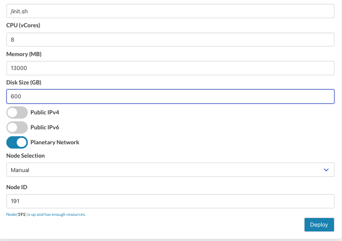The height and width of the screenshot is (241, 342).
Task: Click the 'CPU (vCores)' label
Action: click(23, 25)
